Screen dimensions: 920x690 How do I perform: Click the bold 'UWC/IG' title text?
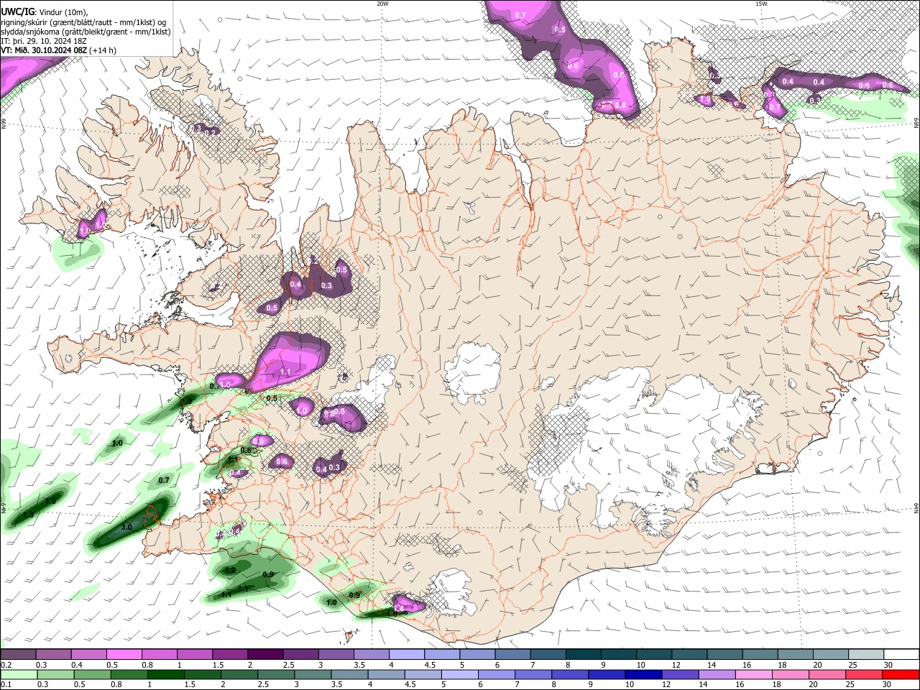click(17, 11)
